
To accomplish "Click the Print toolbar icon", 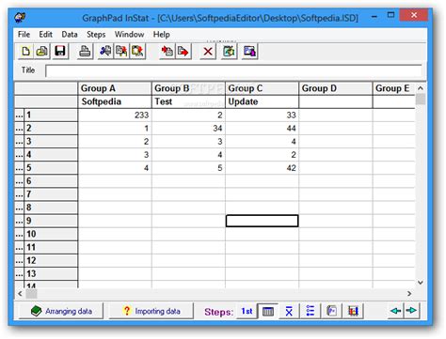I will tap(85, 52).
